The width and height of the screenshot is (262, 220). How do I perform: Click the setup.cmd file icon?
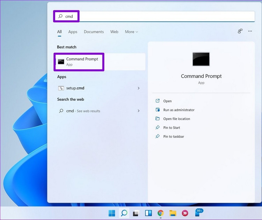click(x=61, y=88)
